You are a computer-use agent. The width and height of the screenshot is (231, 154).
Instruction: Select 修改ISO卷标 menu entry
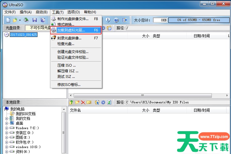[69, 85]
